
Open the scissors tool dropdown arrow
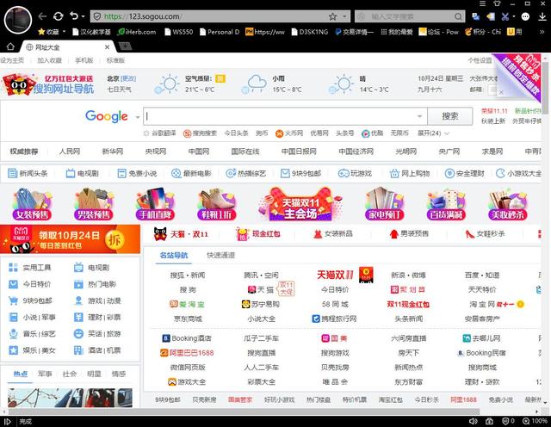click(x=514, y=16)
